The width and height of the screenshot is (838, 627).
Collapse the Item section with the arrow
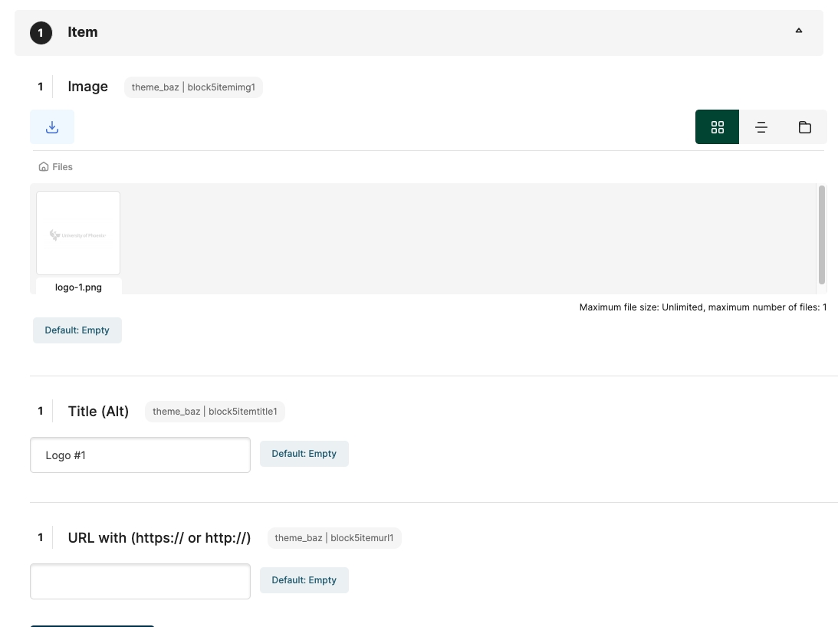[x=798, y=31]
